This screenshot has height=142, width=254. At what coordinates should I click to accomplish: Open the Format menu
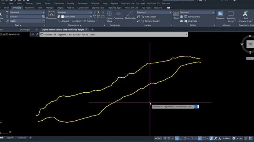coord(29,4)
